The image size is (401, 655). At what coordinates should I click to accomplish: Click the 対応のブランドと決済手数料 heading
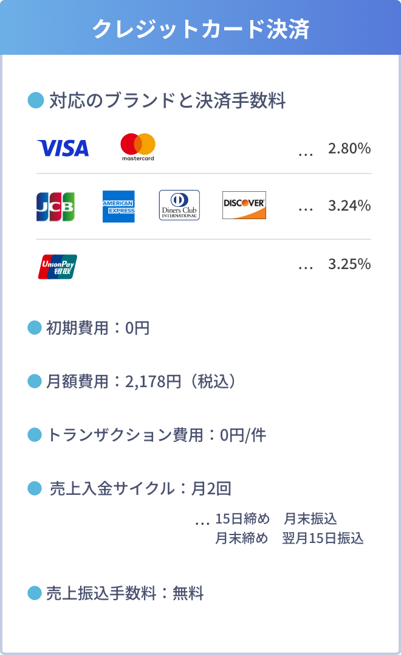pos(167,100)
